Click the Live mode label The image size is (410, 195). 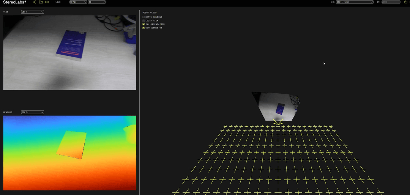point(58,2)
